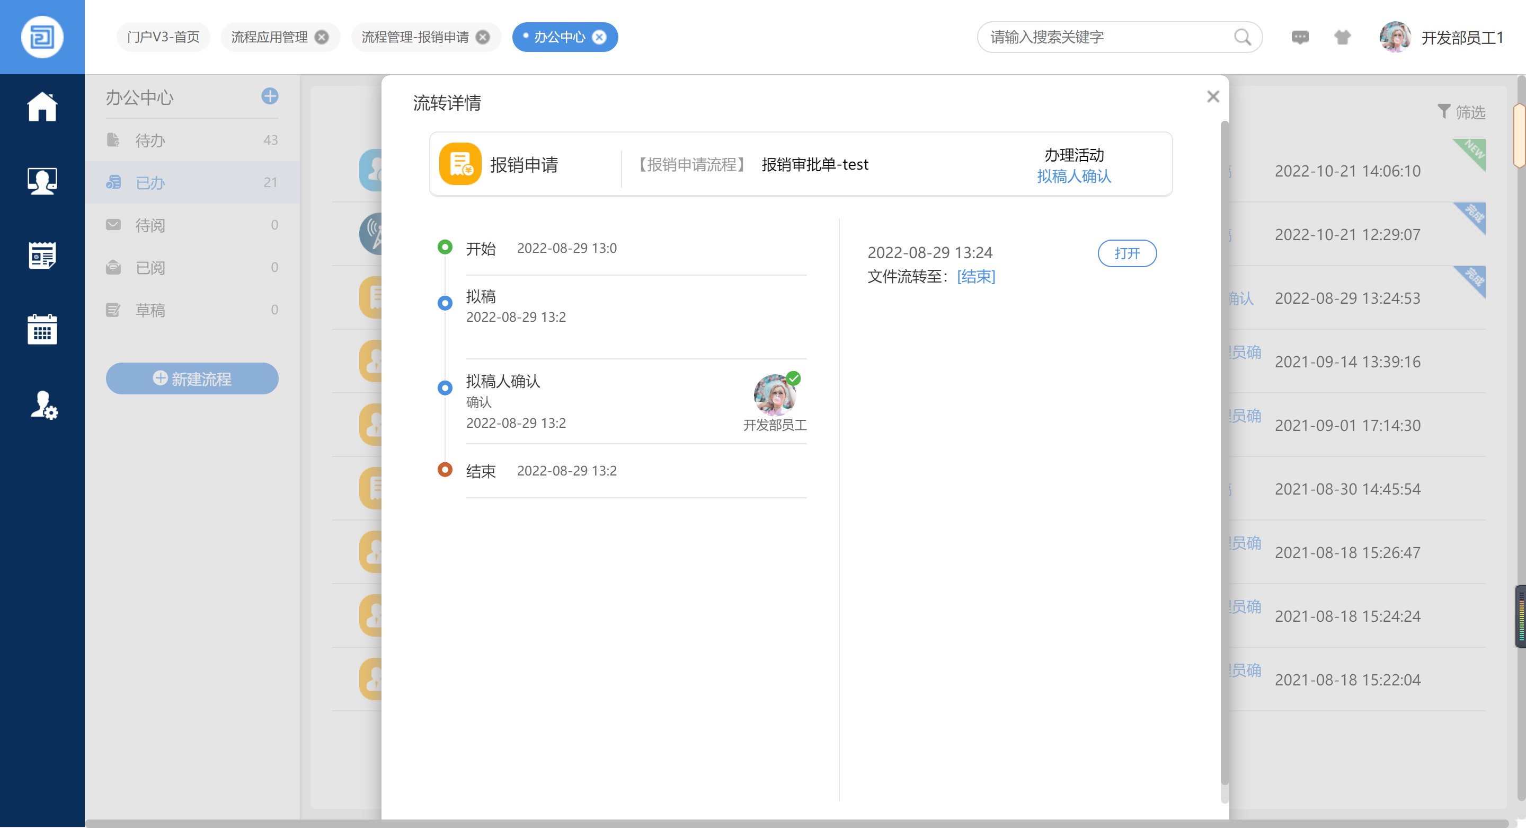Open the news board sidebar icon
This screenshot has width=1526, height=828.
[42, 256]
